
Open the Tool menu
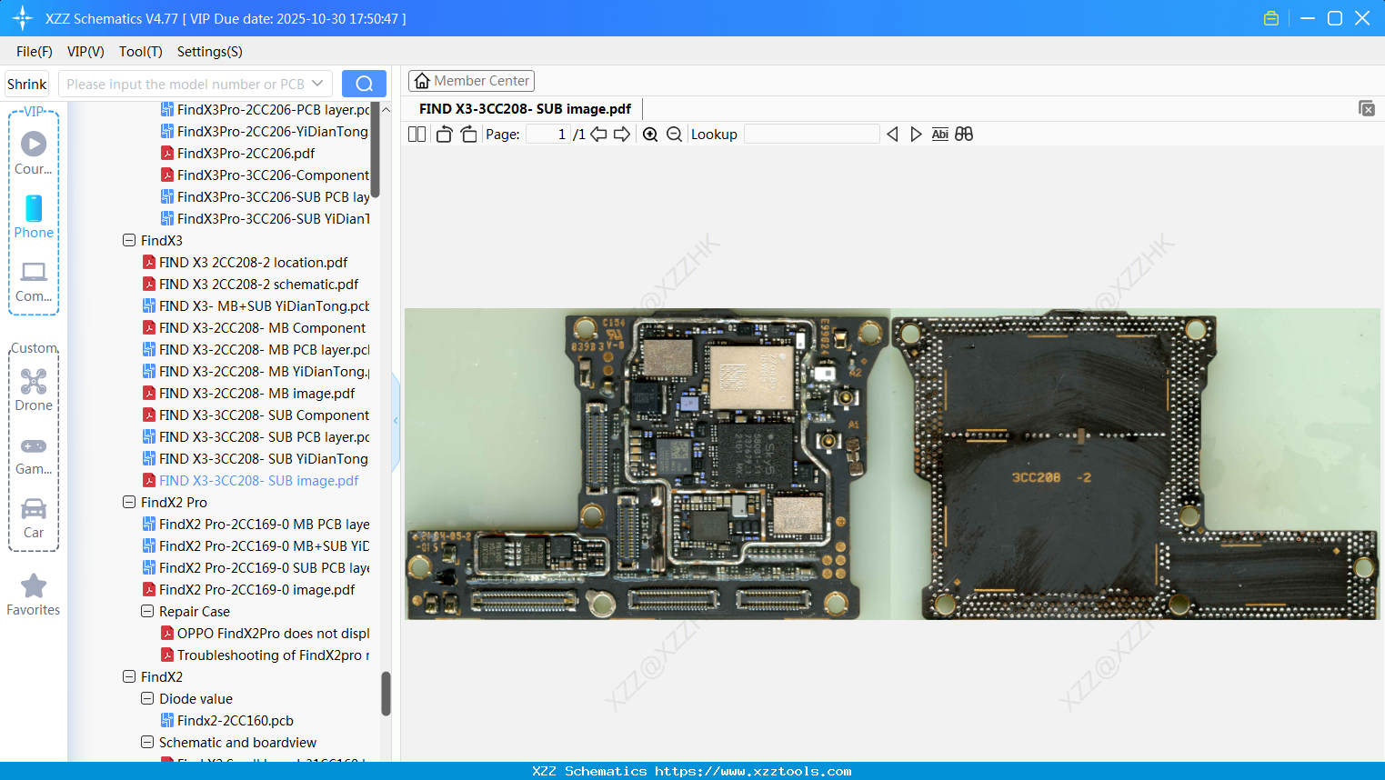point(141,52)
